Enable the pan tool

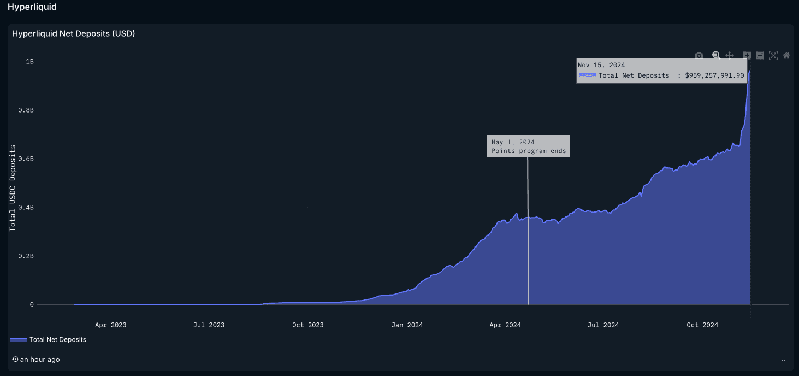click(729, 55)
